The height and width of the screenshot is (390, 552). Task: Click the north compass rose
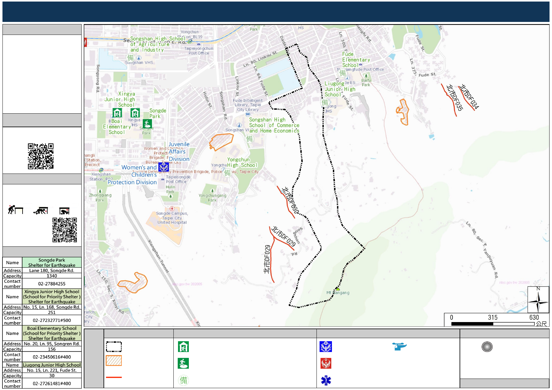point(538,300)
